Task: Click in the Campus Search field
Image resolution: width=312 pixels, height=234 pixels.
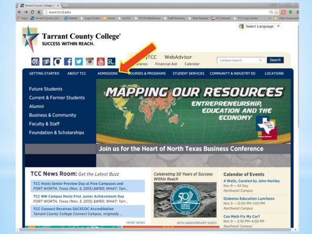Action: tap(241, 60)
